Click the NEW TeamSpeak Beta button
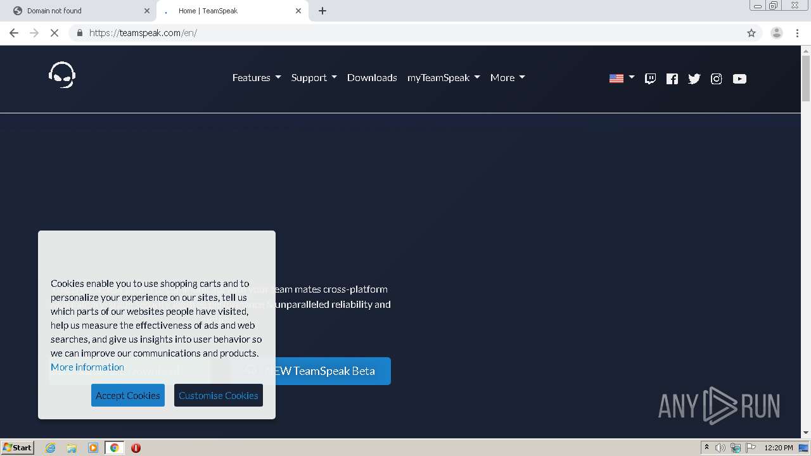This screenshot has width=811, height=456. 311,370
